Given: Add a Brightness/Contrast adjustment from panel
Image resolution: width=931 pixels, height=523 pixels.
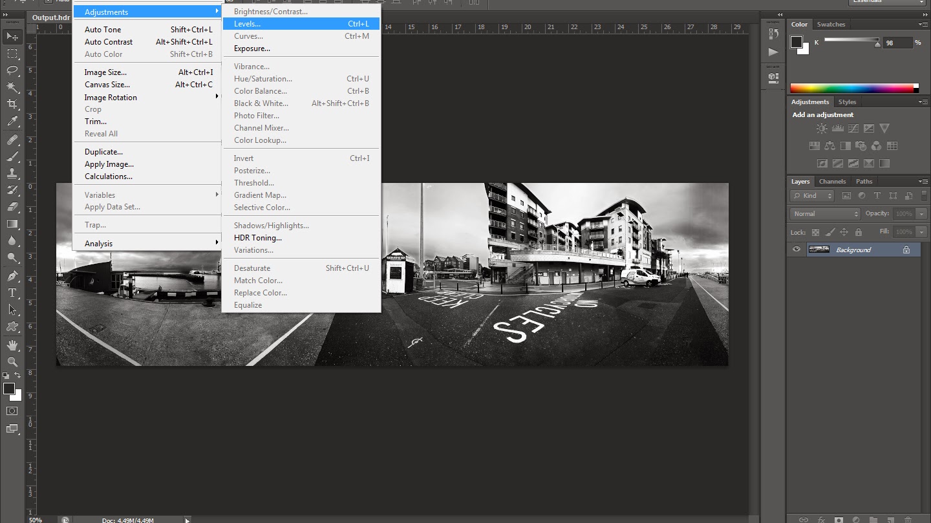Looking at the screenshot, I should 822,129.
